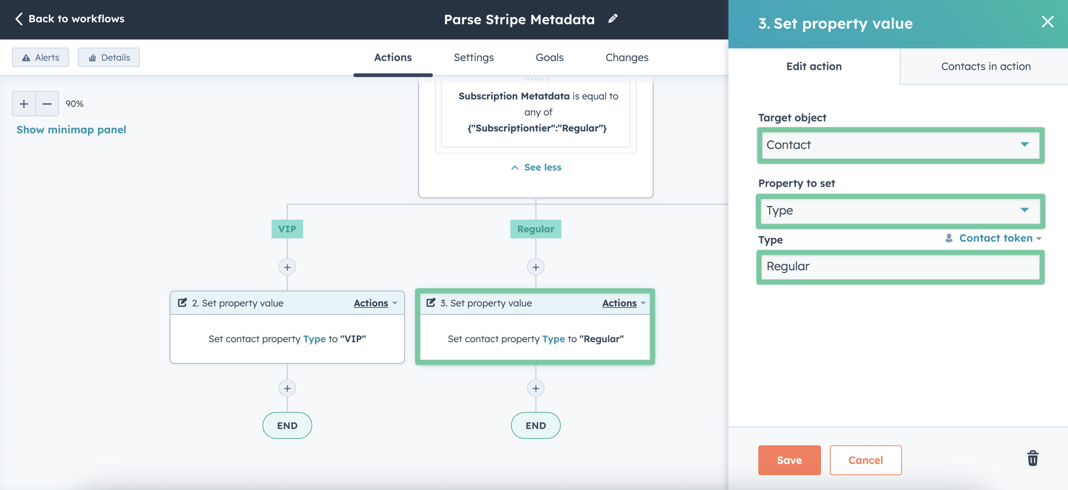
Task: Collapse the filter details with See less
Action: pyautogui.click(x=536, y=167)
